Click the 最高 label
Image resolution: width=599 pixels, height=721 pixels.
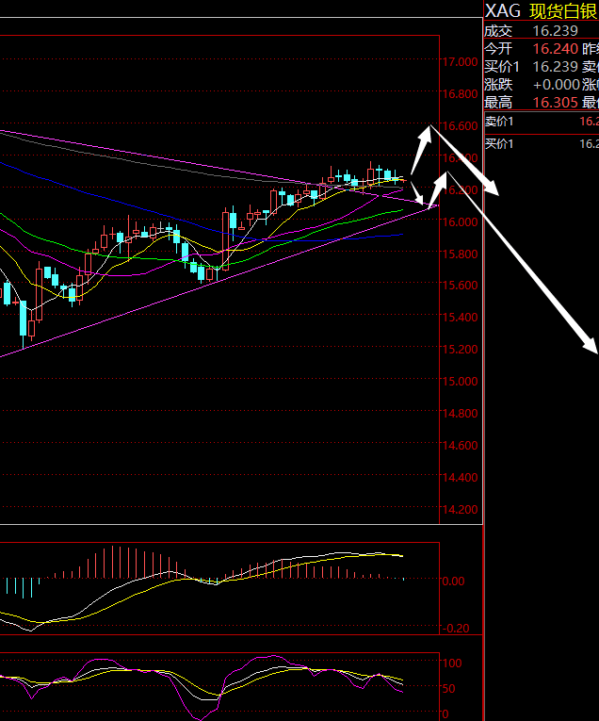tap(498, 102)
